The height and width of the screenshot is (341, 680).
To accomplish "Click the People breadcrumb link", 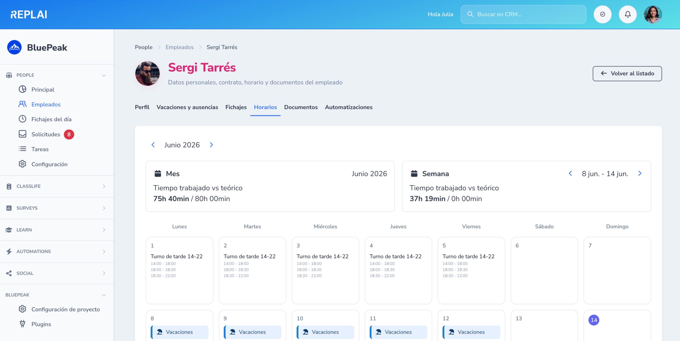I will (144, 47).
